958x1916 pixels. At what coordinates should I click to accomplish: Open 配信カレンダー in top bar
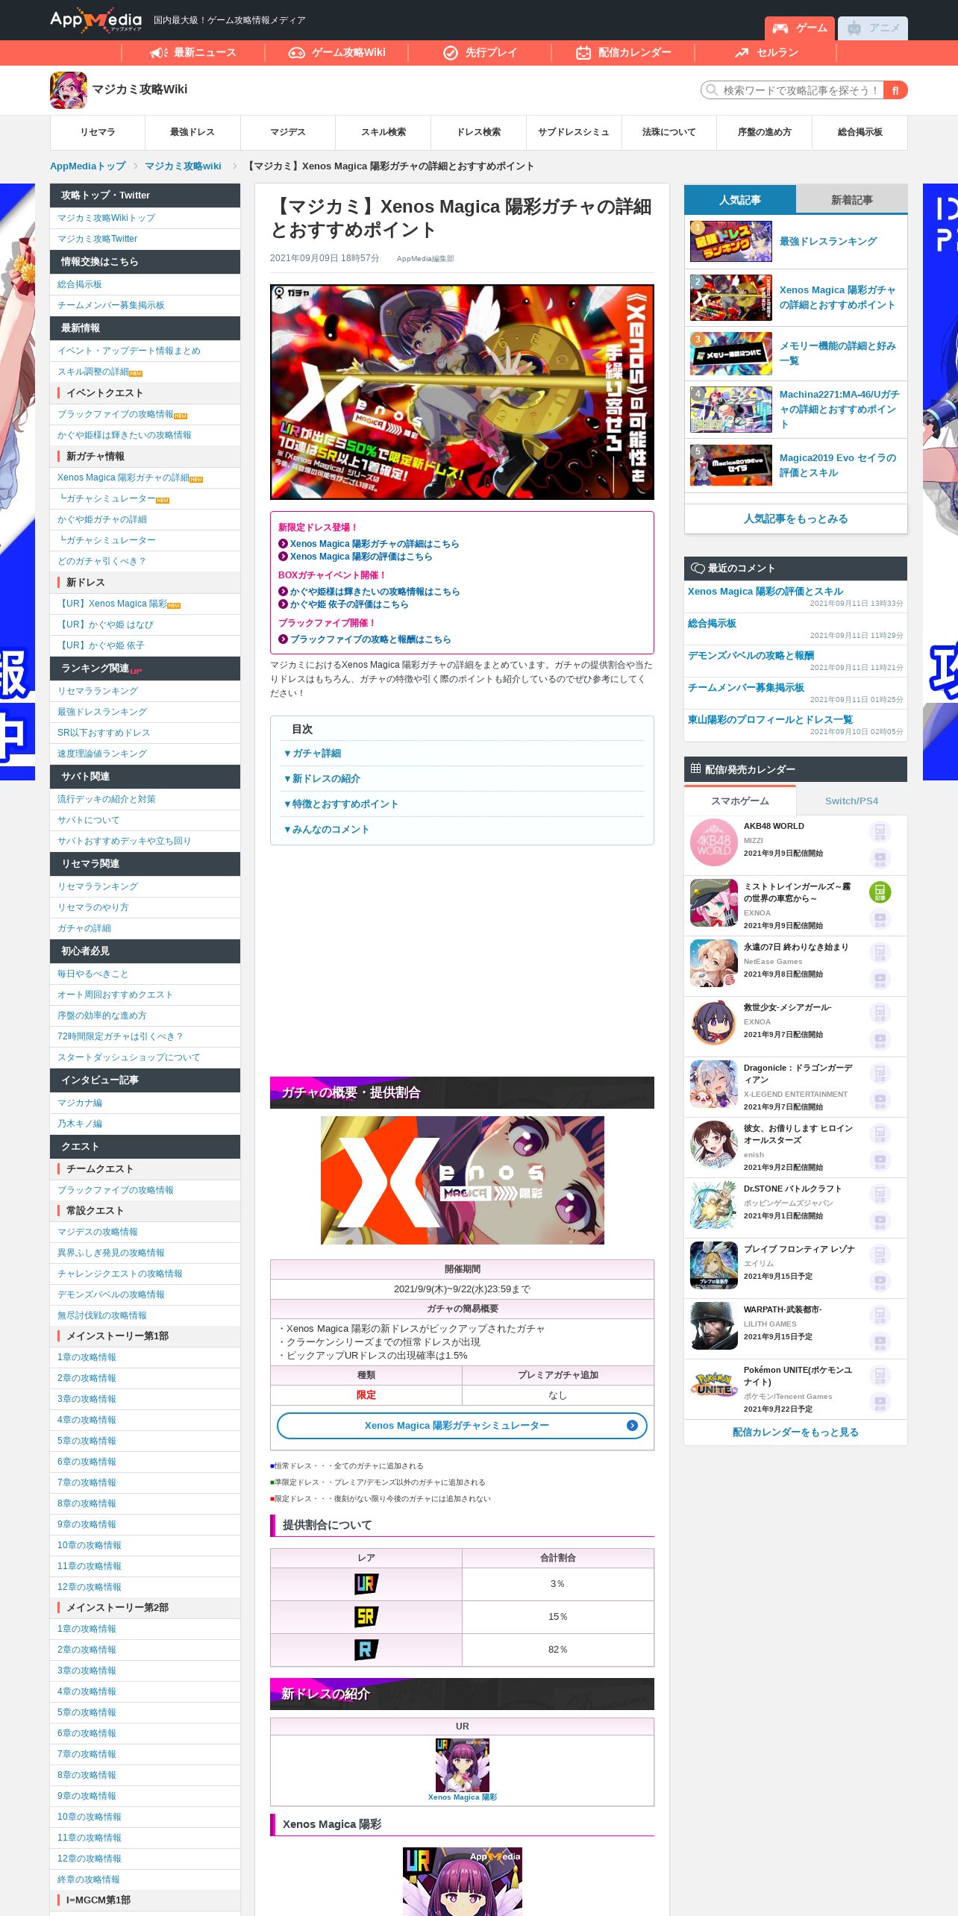(623, 52)
